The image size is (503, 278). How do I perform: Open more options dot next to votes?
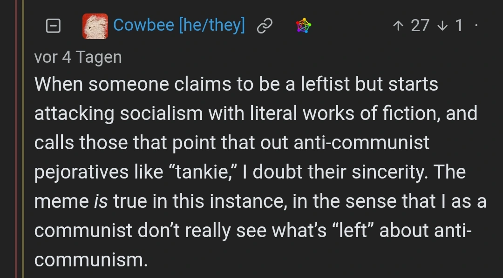476,26
